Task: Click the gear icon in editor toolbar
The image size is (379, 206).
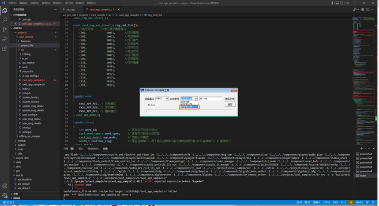Action: [x=363, y=9]
